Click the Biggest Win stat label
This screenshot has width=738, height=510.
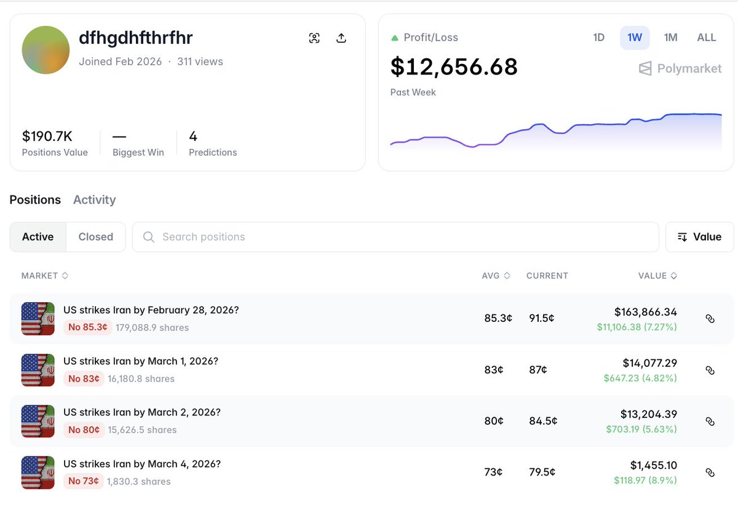138,153
